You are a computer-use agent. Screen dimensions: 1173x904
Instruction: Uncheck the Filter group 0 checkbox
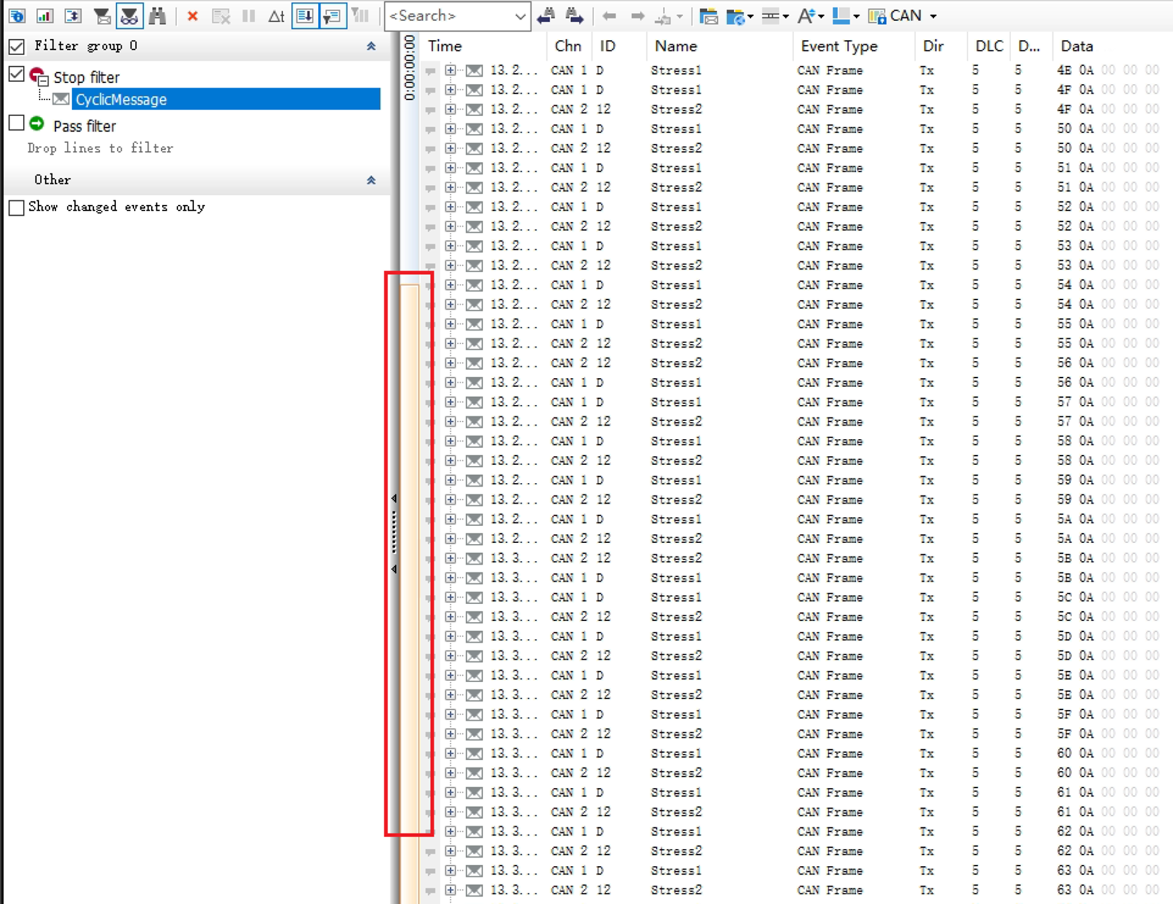pos(17,46)
